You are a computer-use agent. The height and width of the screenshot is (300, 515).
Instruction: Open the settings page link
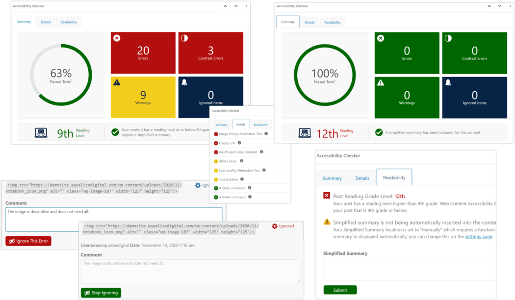[x=479, y=237]
